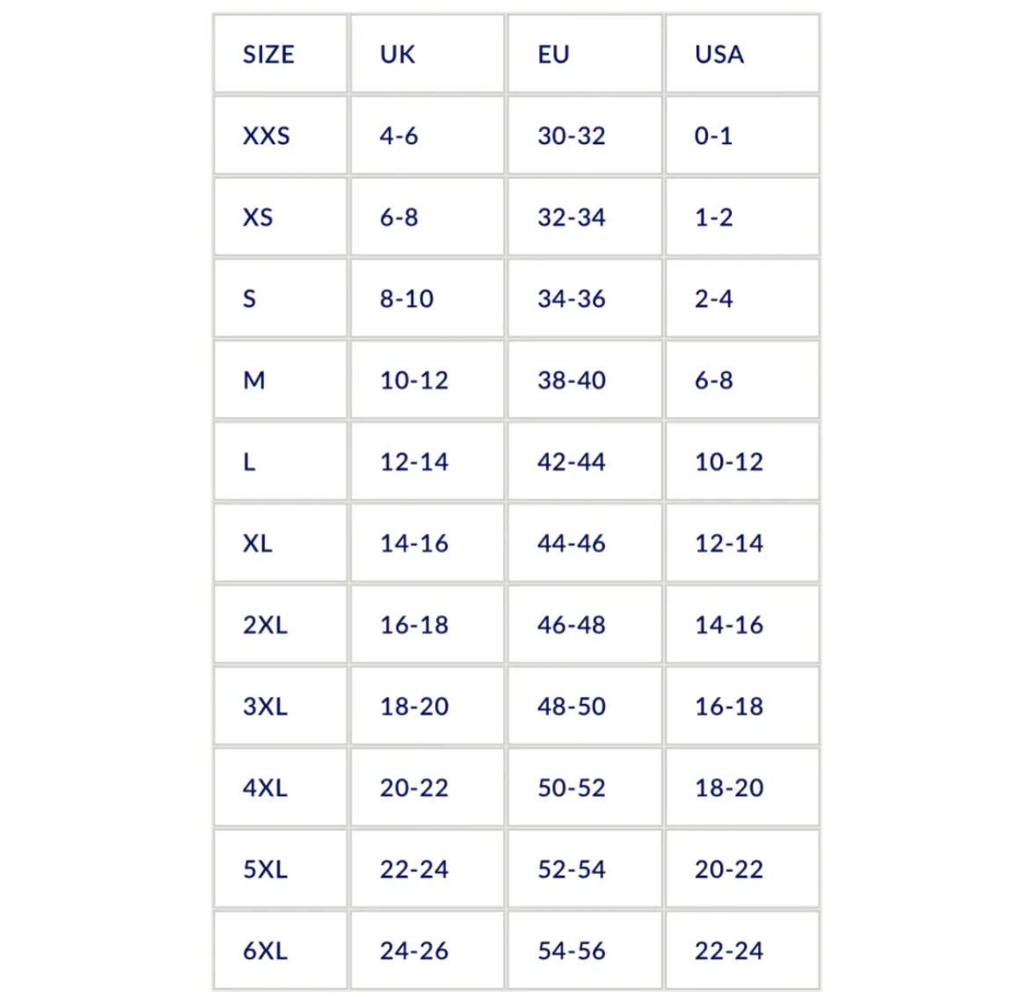This screenshot has height=997, width=1029.
Task: Click the USA 12-14 cell in XL row
Action: [x=742, y=543]
